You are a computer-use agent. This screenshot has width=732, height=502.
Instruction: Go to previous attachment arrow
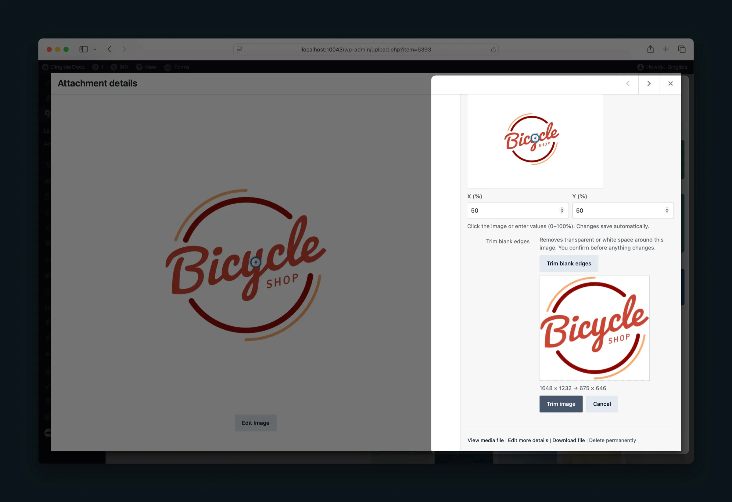627,84
